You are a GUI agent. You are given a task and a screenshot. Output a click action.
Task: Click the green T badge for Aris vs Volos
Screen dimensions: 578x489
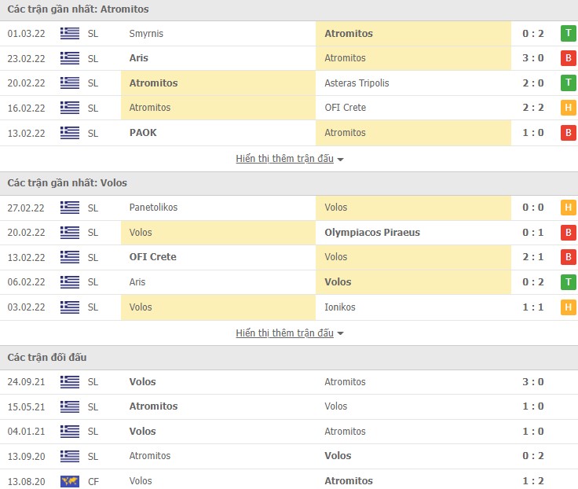click(x=568, y=282)
